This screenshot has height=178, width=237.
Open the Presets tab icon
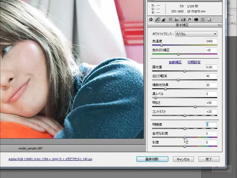[x=203, y=19]
